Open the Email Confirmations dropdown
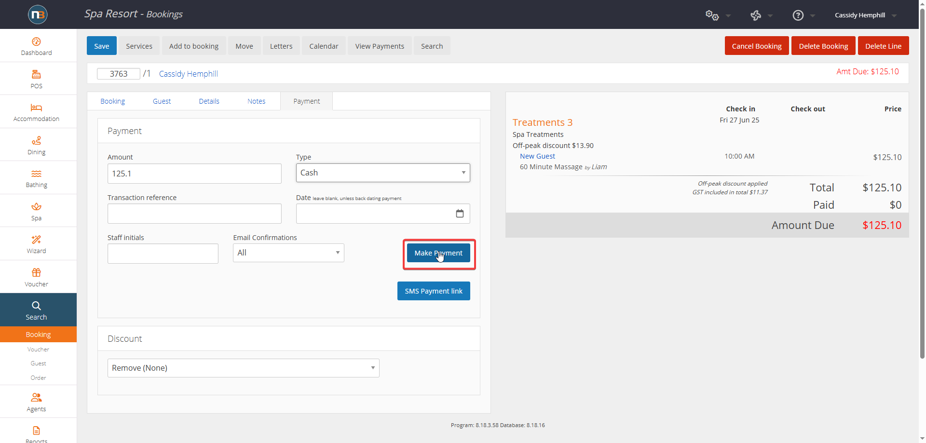This screenshot has height=443, width=926. [x=288, y=253]
